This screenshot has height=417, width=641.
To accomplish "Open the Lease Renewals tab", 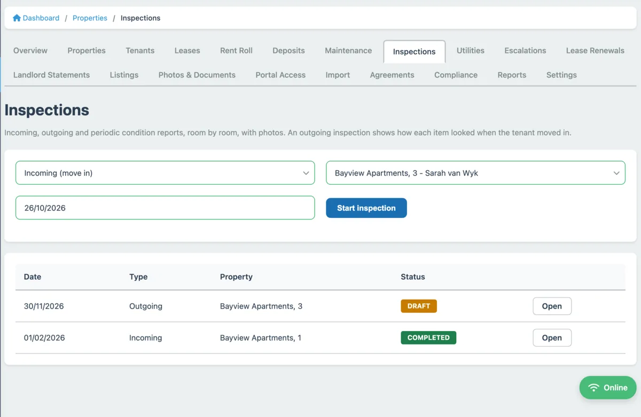I will pos(595,51).
